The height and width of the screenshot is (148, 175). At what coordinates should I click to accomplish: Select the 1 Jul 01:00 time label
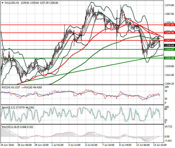[x=58, y=145]
